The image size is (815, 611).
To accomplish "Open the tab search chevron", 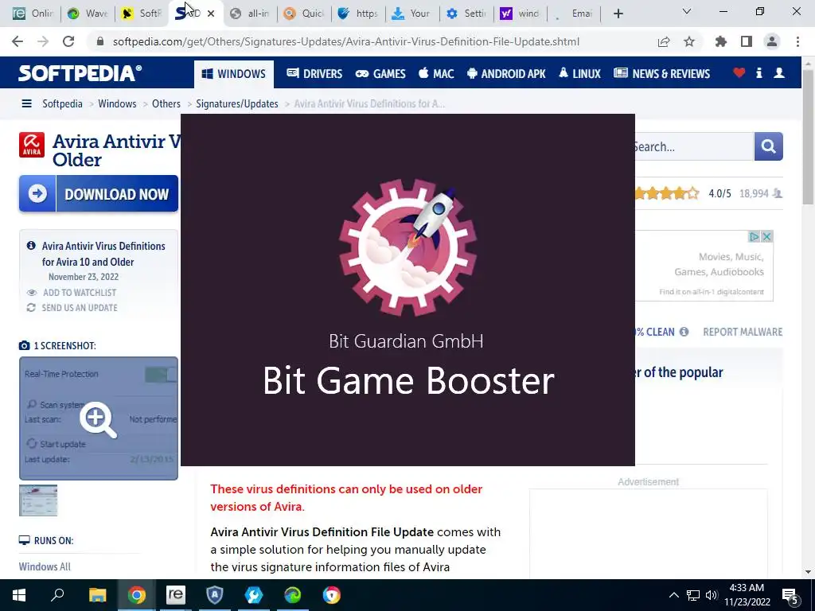I will [687, 11].
